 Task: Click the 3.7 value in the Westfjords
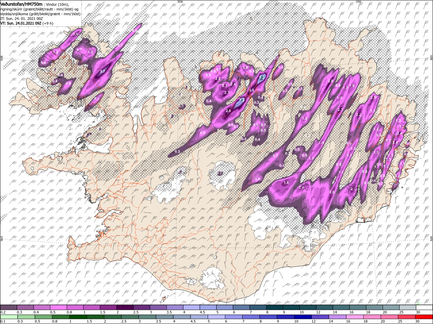[103, 71]
